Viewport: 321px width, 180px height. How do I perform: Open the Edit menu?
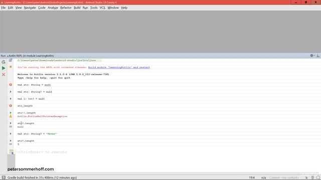11,7
